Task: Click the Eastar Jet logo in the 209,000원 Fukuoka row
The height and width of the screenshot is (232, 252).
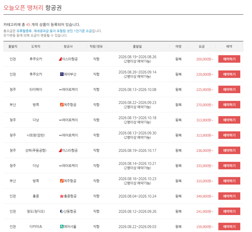Action: click(60, 59)
